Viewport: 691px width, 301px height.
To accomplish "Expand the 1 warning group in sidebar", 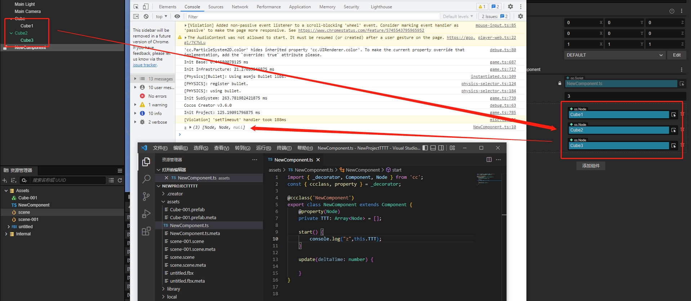I will pos(135,105).
